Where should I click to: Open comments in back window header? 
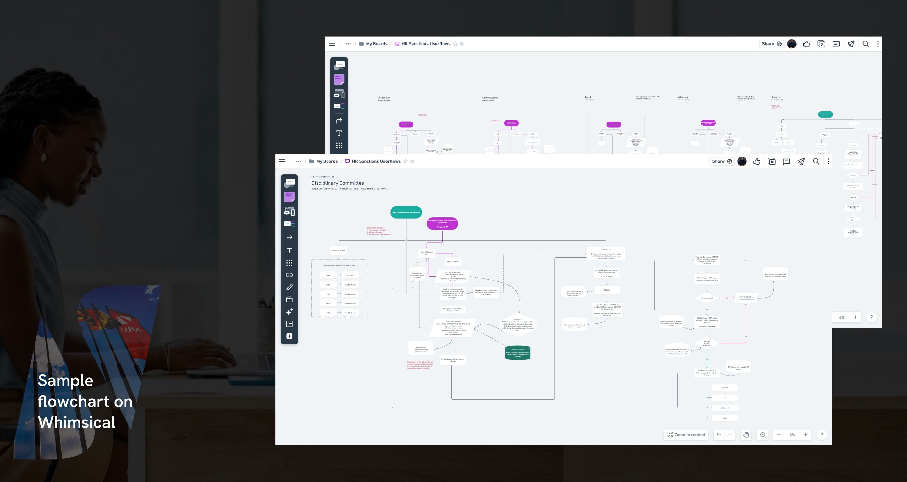[836, 44]
